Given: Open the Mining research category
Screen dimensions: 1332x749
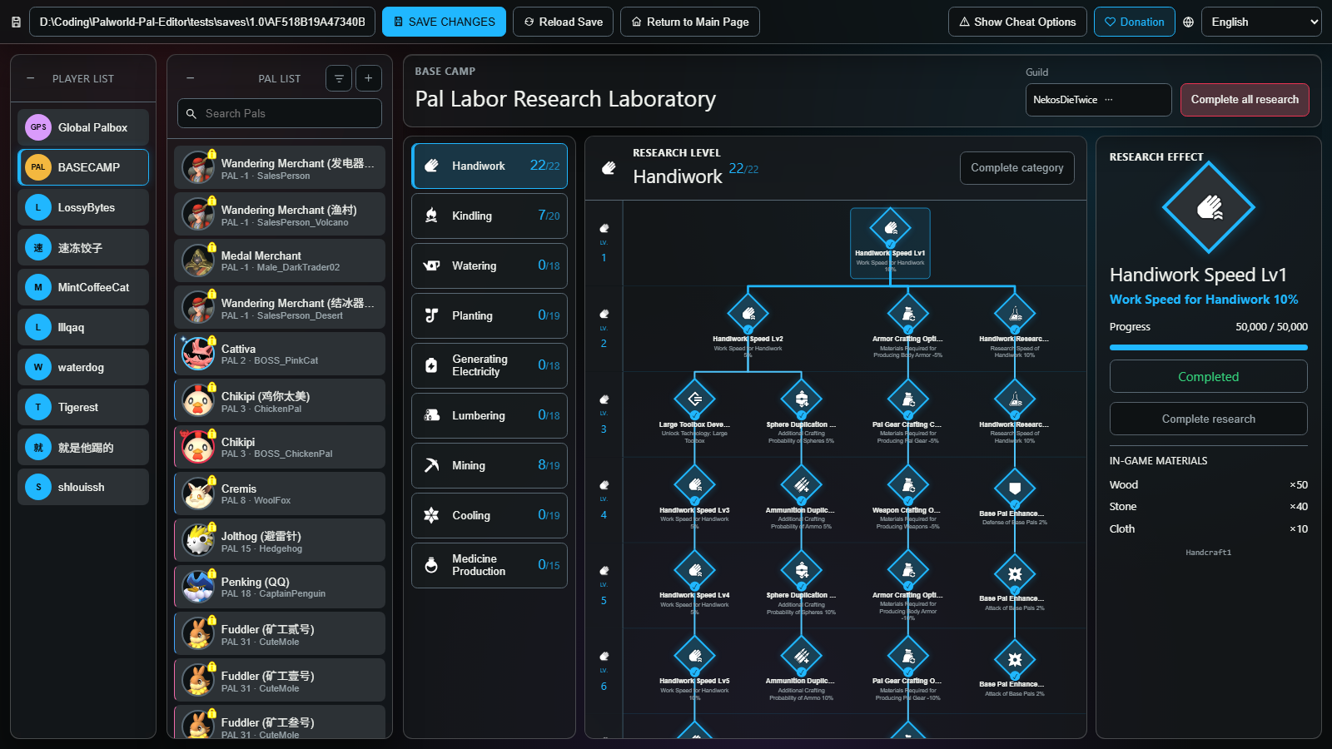Looking at the screenshot, I should tap(490, 465).
